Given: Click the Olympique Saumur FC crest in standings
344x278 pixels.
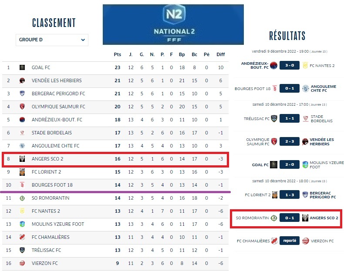Looking at the screenshot, I should (22, 107).
